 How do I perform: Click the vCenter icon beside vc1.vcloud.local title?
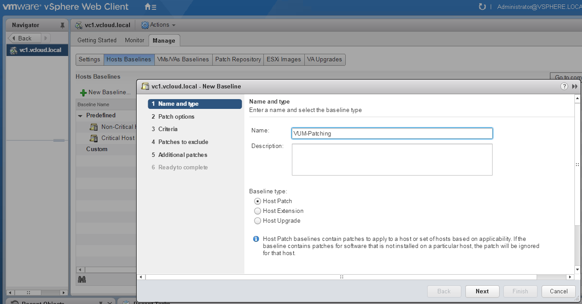click(79, 25)
